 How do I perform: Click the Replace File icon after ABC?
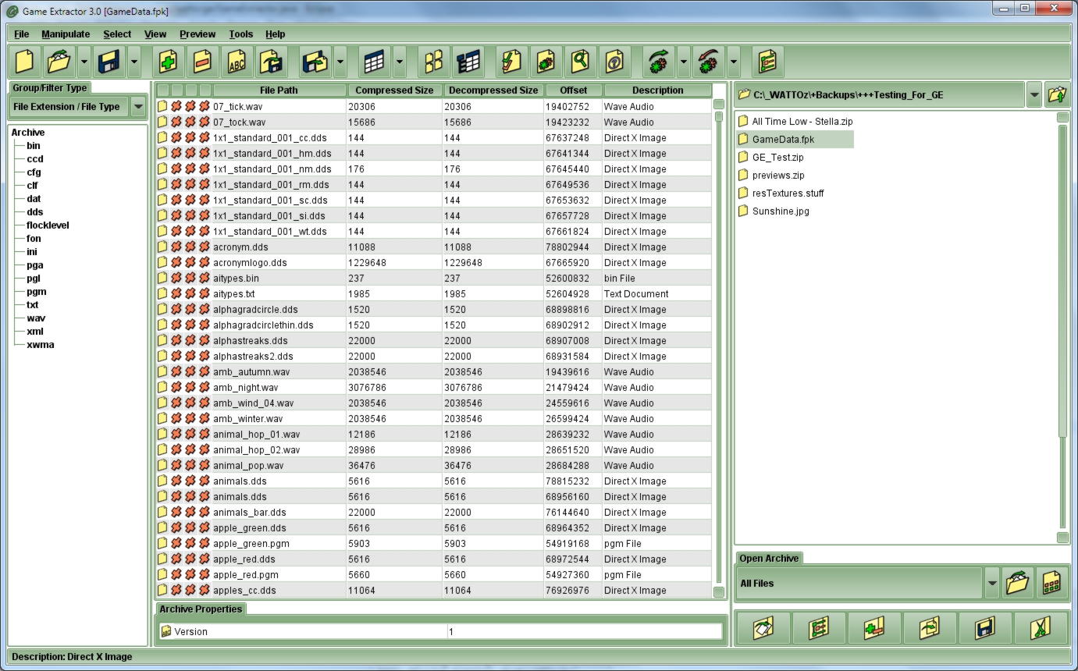click(271, 62)
